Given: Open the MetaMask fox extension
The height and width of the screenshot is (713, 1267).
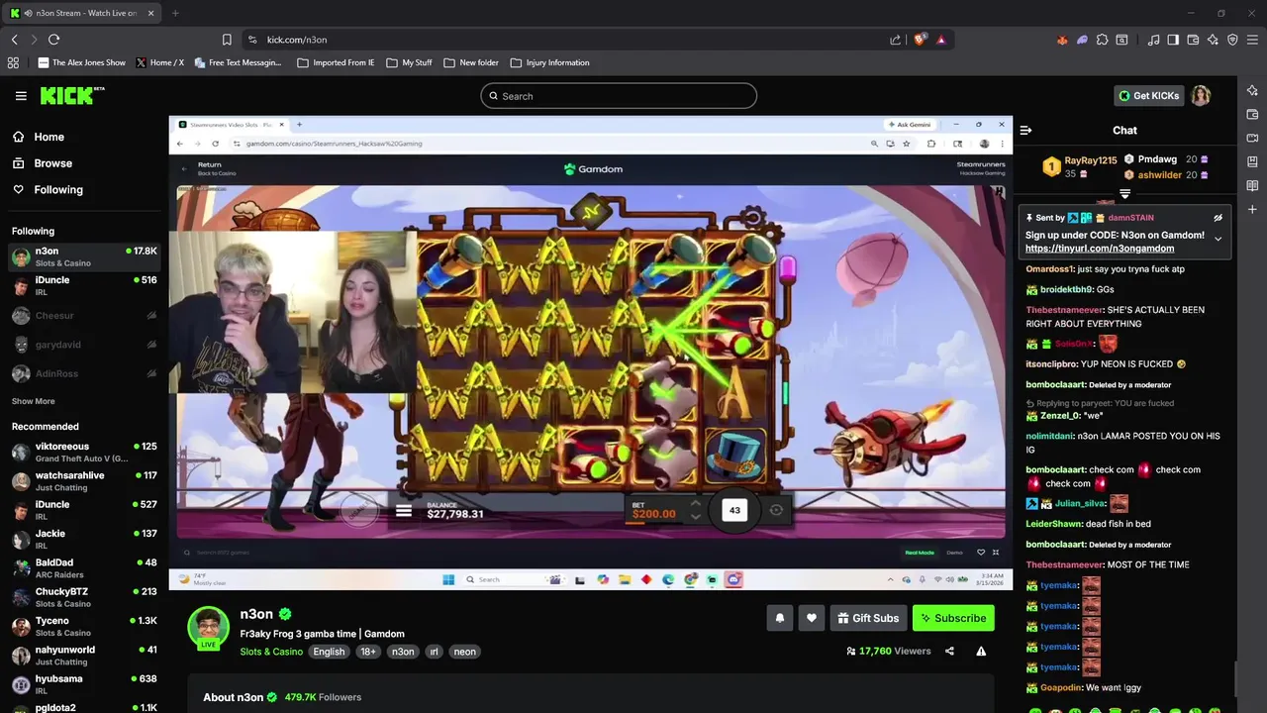Looking at the screenshot, I should [1062, 40].
